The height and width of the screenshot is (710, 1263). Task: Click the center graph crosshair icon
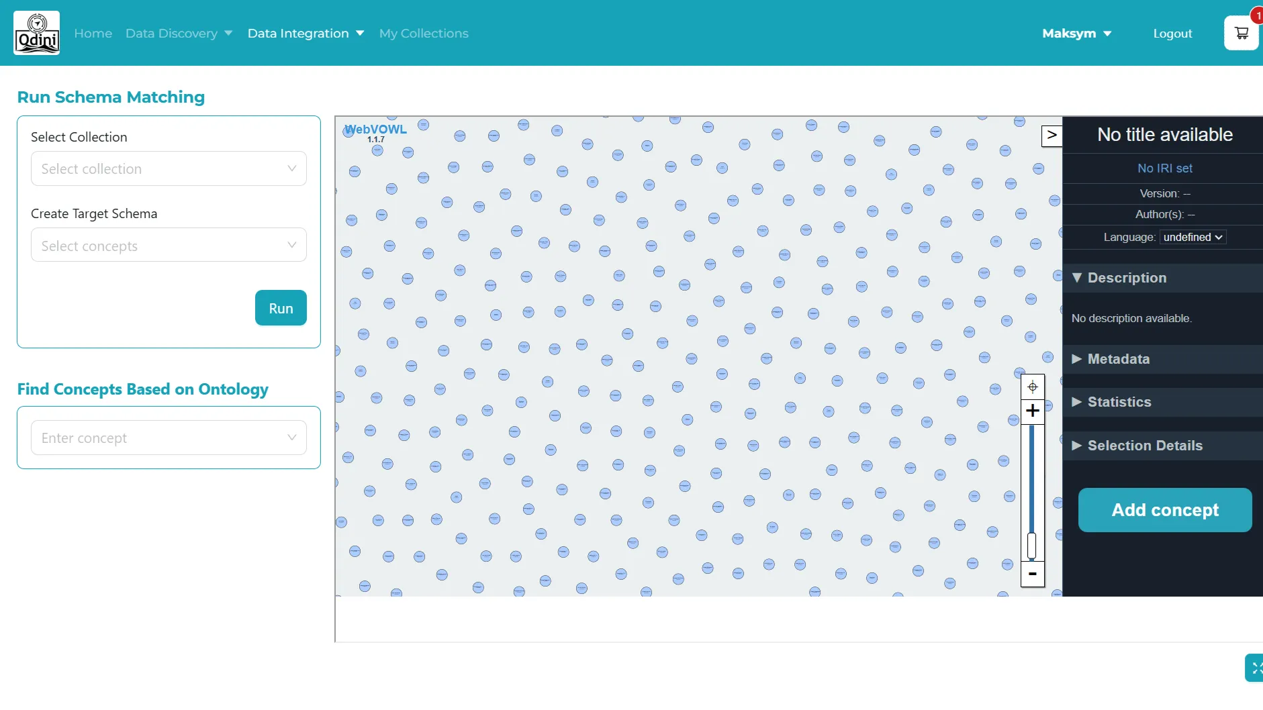[x=1032, y=387]
